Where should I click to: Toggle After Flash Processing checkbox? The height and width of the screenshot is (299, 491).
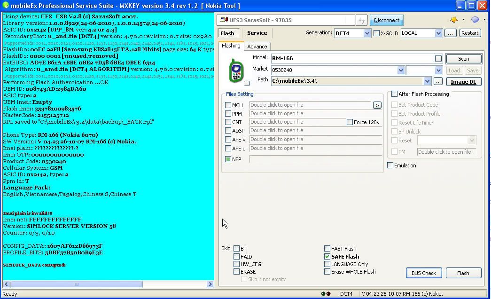[395, 94]
